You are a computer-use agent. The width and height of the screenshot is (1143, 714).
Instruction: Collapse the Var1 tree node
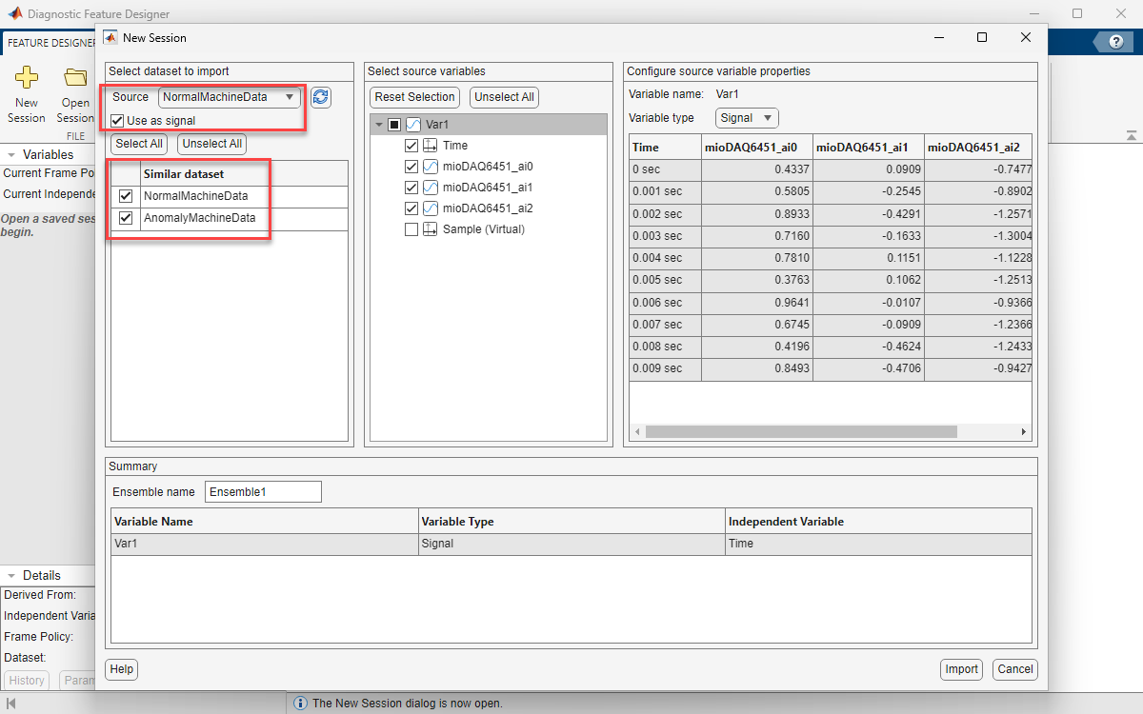(x=379, y=124)
